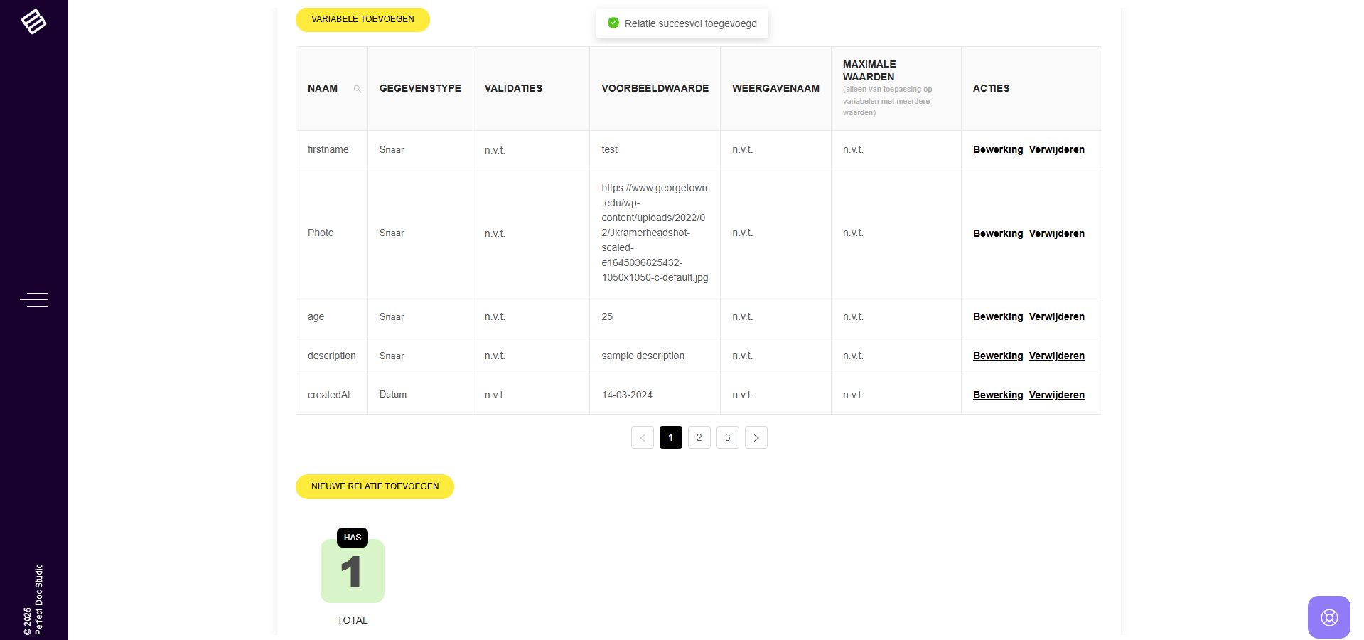Click Bewerking for the Photo row
This screenshot has height=640, width=1364.
[x=997, y=233]
